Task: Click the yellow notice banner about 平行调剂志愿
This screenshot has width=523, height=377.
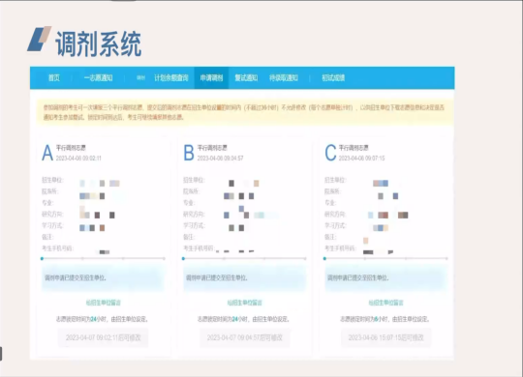Action: [x=244, y=112]
